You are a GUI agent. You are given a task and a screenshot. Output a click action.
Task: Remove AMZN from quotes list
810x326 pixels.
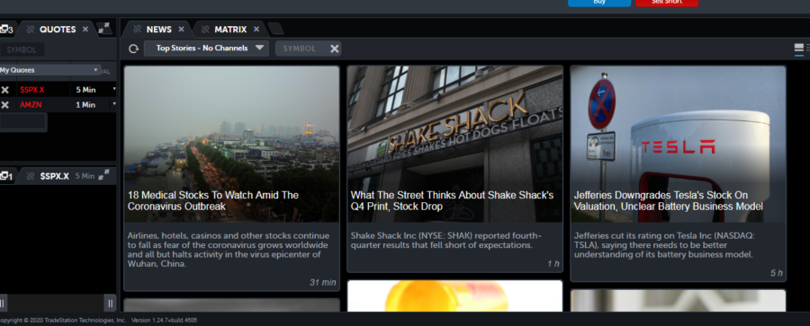pos(4,105)
